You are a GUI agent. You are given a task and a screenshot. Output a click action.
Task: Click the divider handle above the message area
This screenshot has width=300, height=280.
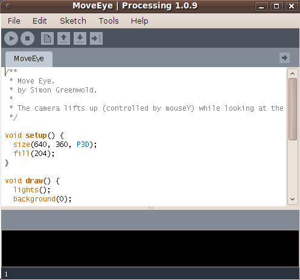coord(150,208)
